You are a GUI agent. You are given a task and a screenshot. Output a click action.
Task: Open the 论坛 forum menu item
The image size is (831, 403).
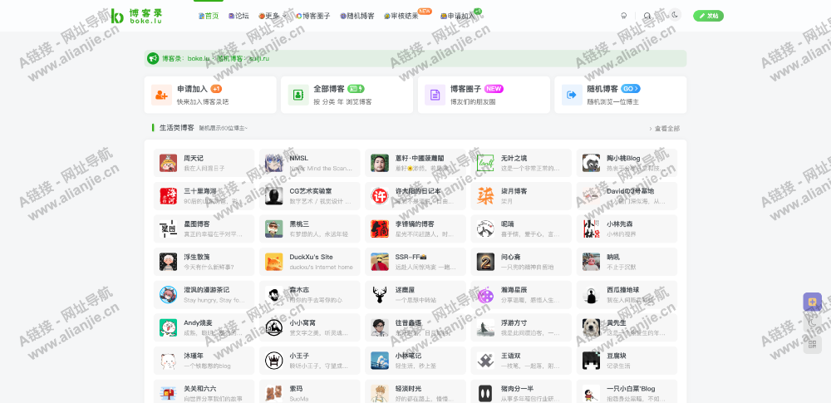point(238,16)
